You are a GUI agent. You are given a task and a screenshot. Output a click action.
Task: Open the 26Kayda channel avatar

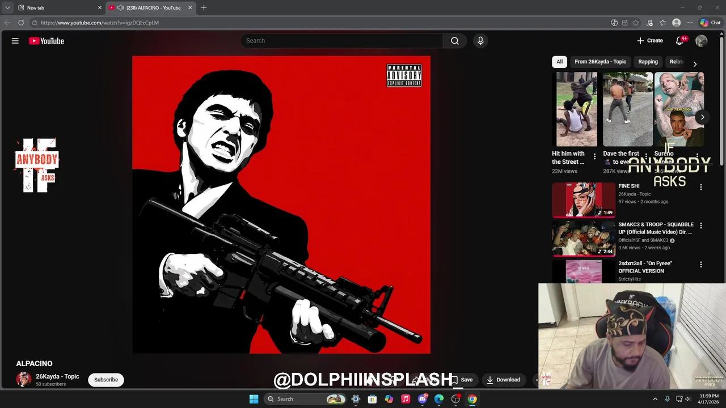(x=23, y=379)
